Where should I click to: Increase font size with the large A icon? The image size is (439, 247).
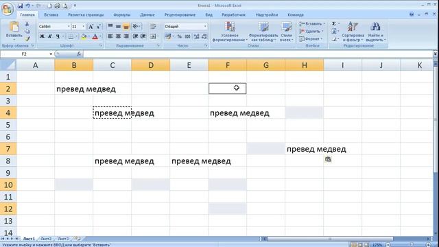coord(91,27)
